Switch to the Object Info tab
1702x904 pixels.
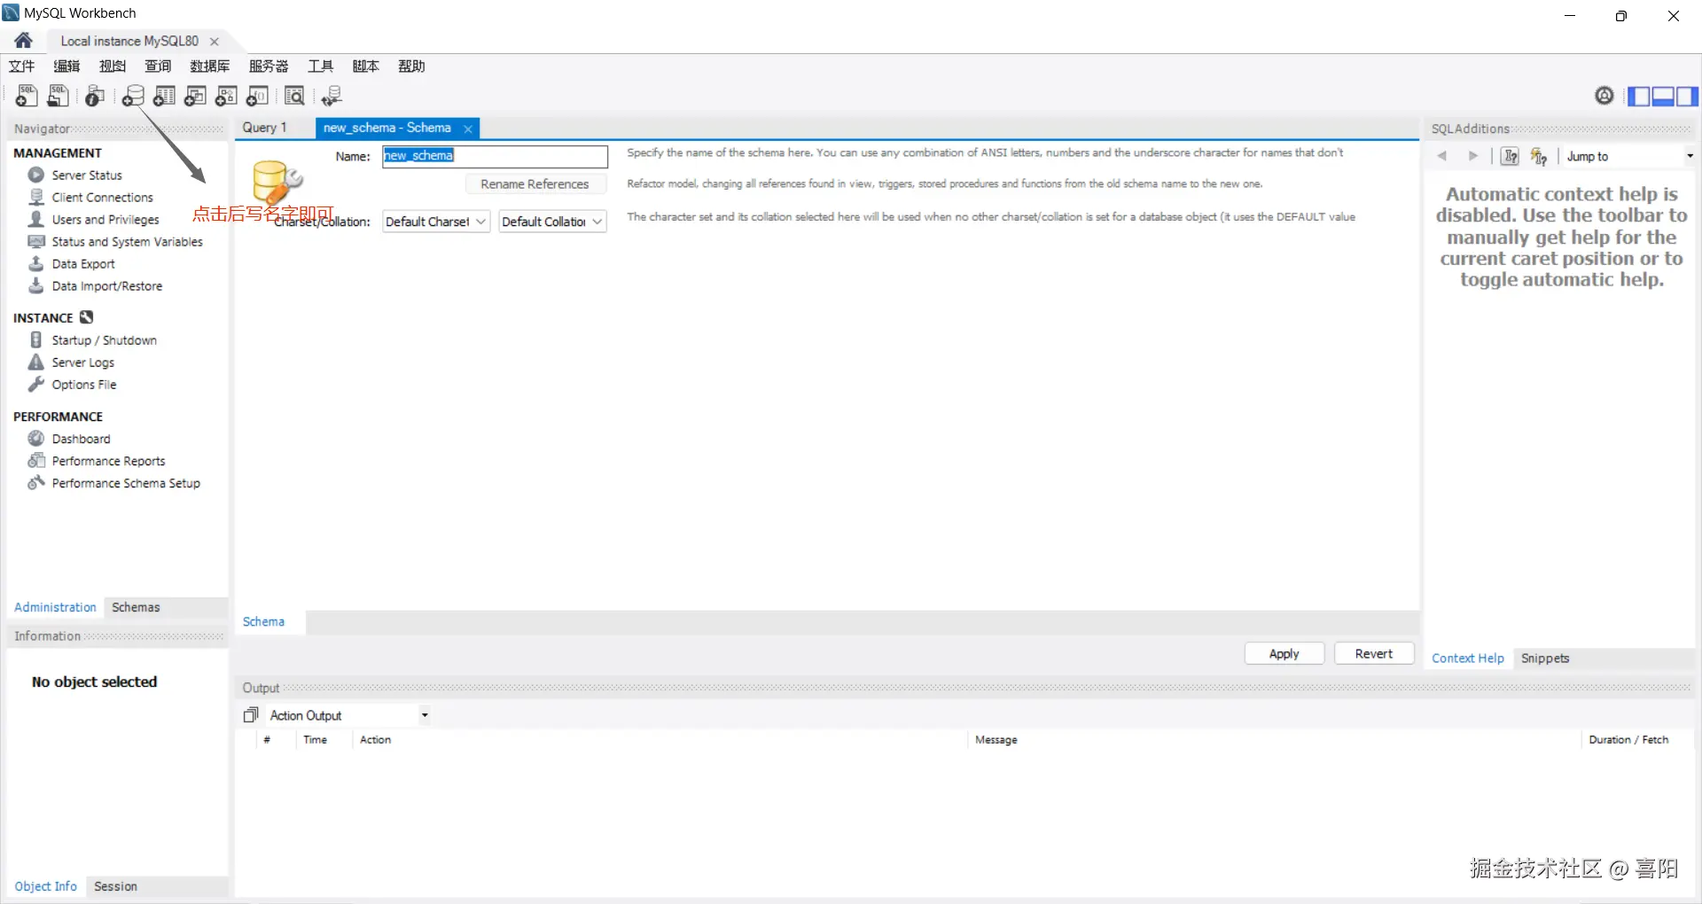click(x=45, y=886)
